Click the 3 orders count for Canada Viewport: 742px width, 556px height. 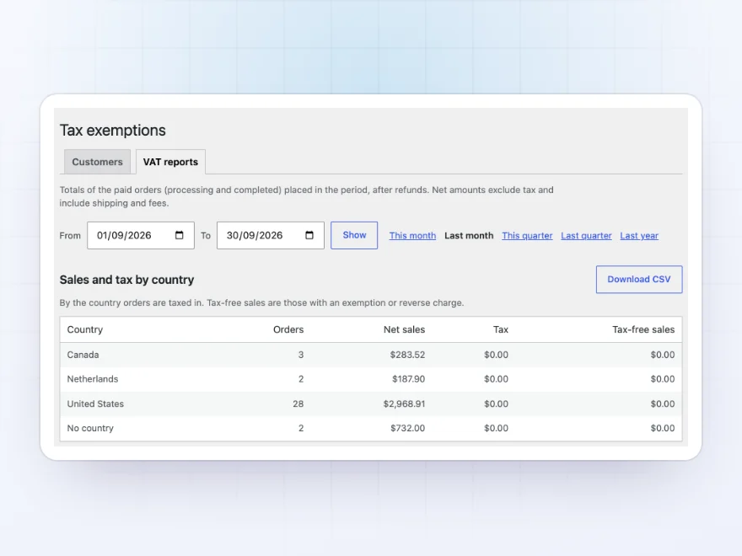click(x=301, y=355)
